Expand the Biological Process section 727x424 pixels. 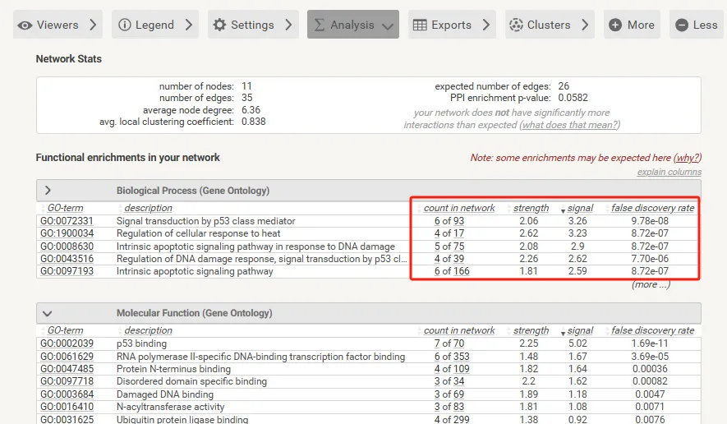(48, 191)
